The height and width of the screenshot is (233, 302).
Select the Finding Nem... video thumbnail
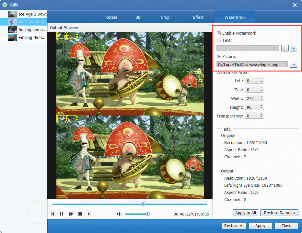pyautogui.click(x=12, y=37)
